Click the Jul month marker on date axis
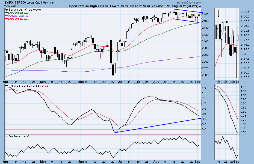The image size is (254, 164). [x=121, y=82]
